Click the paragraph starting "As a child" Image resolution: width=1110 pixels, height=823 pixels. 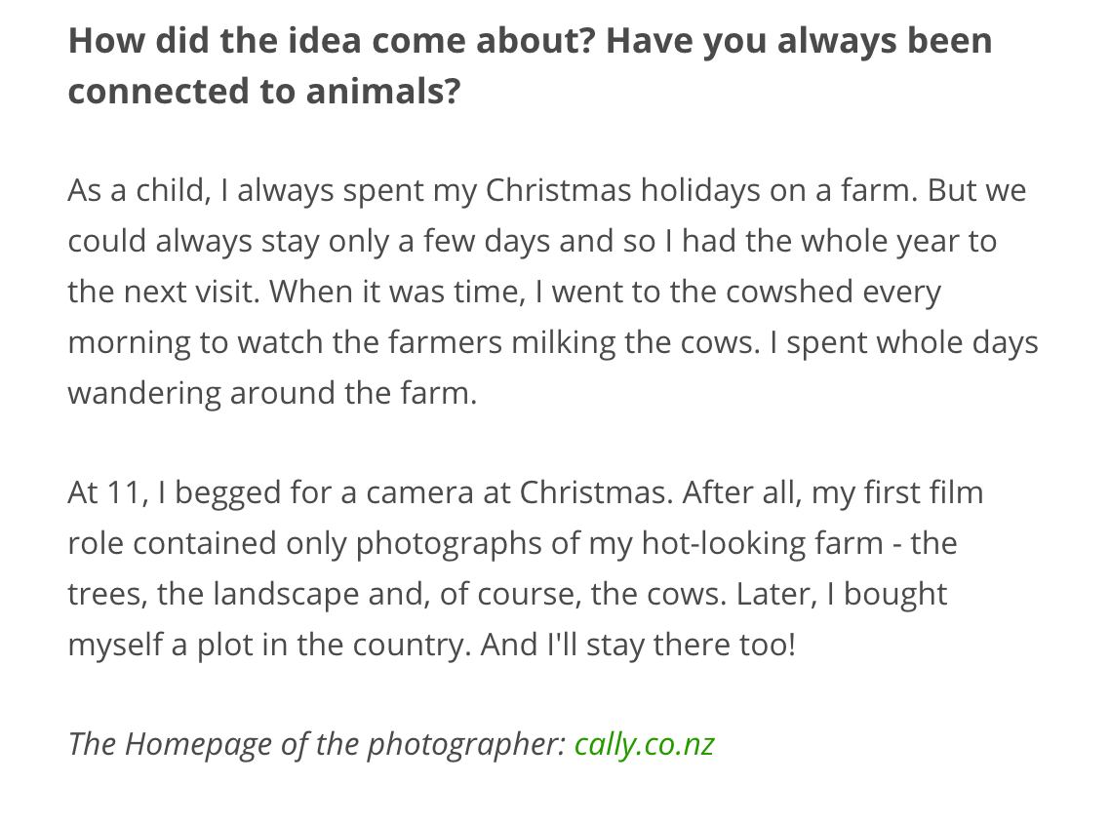pyautogui.click(x=553, y=292)
